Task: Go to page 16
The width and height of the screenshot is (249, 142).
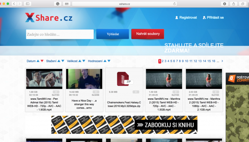Action: point(213,61)
